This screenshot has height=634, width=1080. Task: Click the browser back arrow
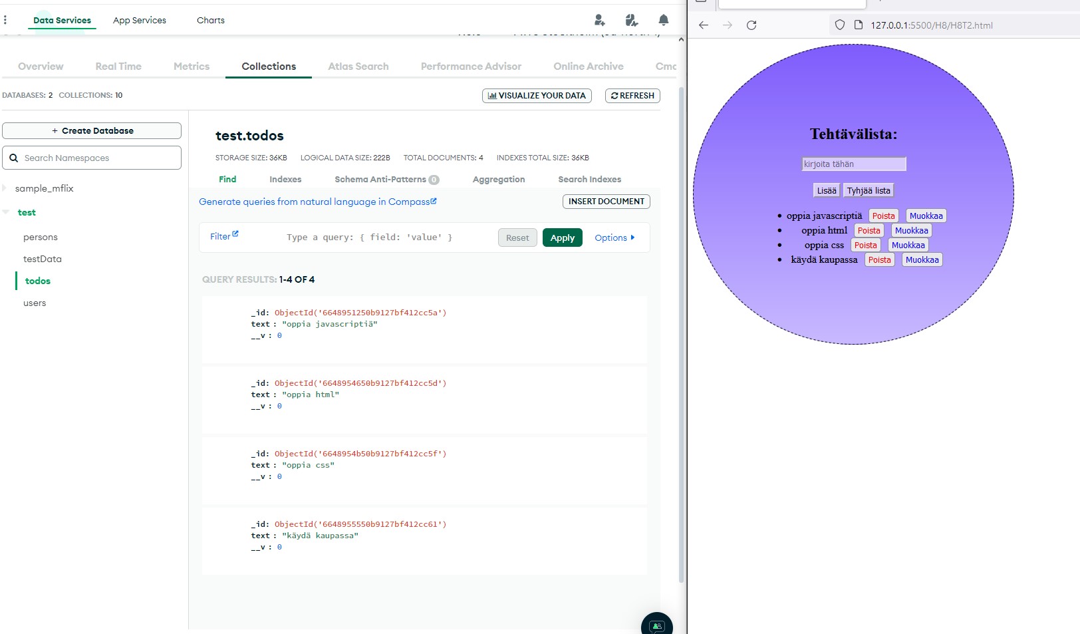click(704, 25)
